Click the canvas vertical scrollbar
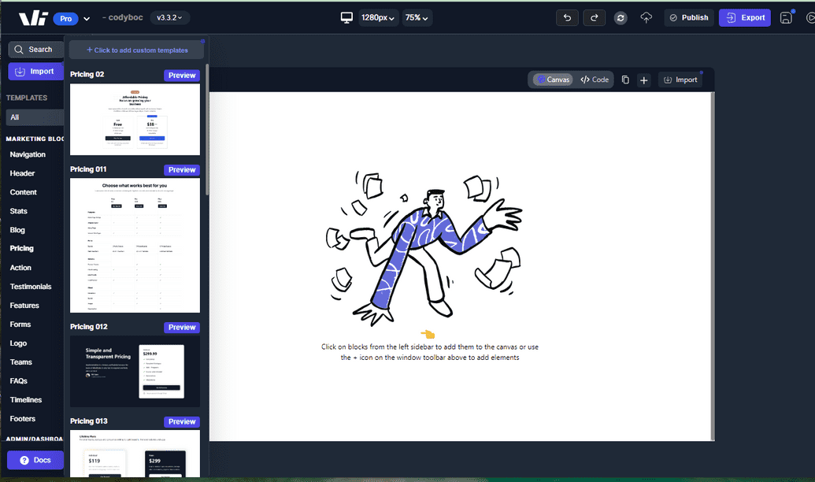The image size is (815, 482). point(713,266)
